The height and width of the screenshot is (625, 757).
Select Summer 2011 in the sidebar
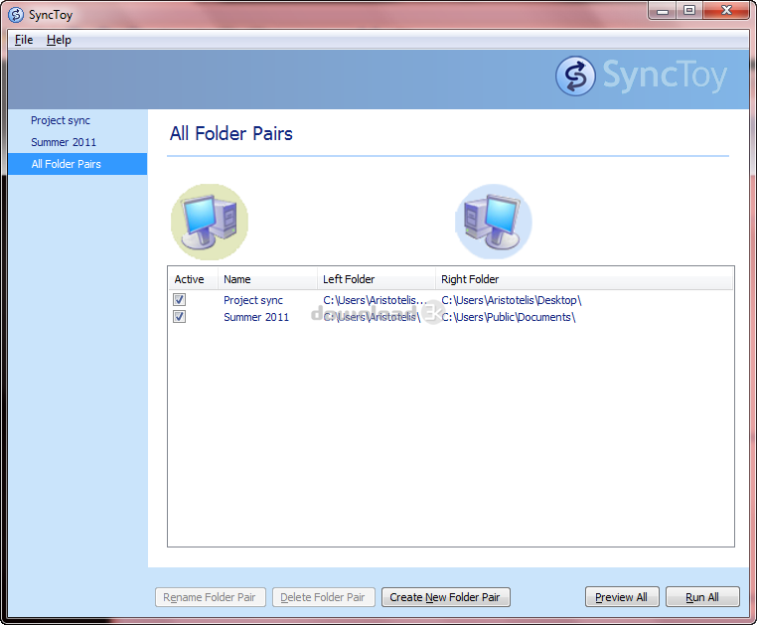pyautogui.click(x=64, y=142)
